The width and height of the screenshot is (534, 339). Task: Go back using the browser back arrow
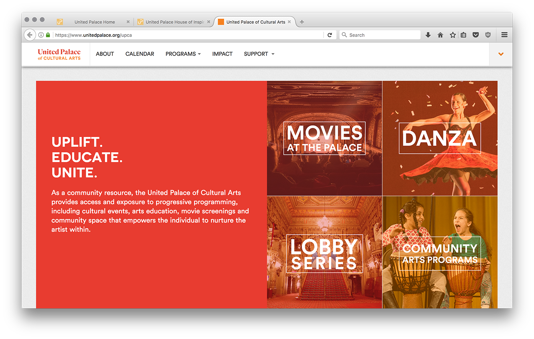30,35
